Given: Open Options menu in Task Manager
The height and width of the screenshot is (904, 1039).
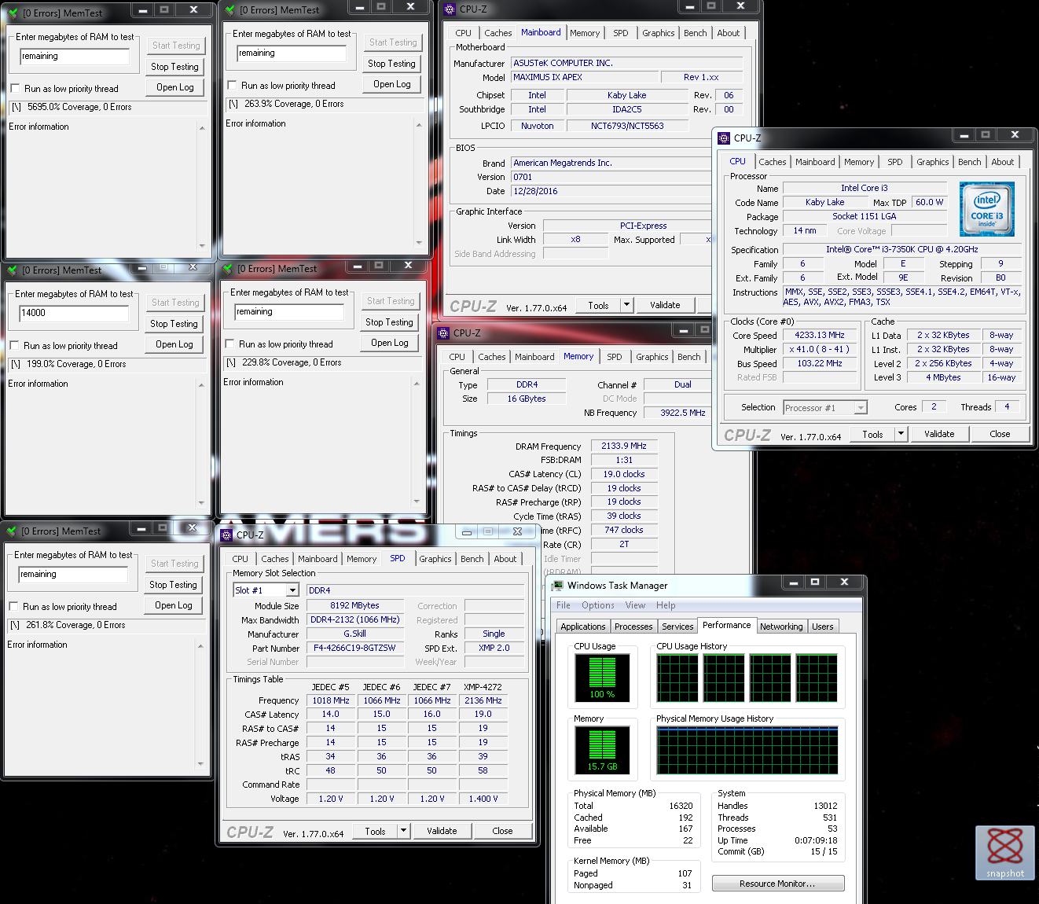Looking at the screenshot, I should [x=598, y=605].
